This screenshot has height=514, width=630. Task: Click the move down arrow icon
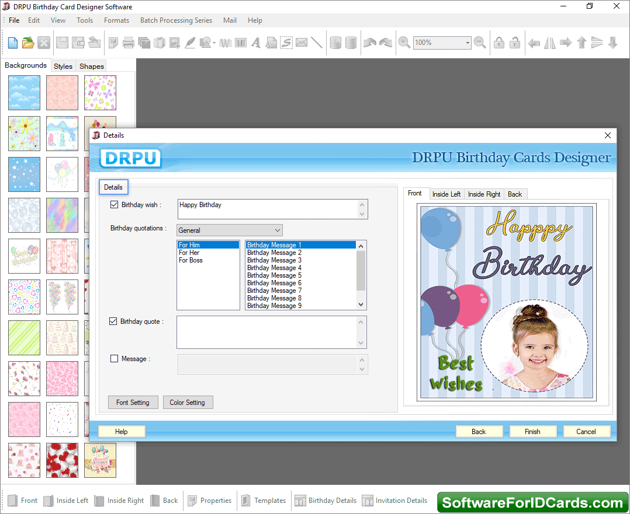pyautogui.click(x=612, y=43)
